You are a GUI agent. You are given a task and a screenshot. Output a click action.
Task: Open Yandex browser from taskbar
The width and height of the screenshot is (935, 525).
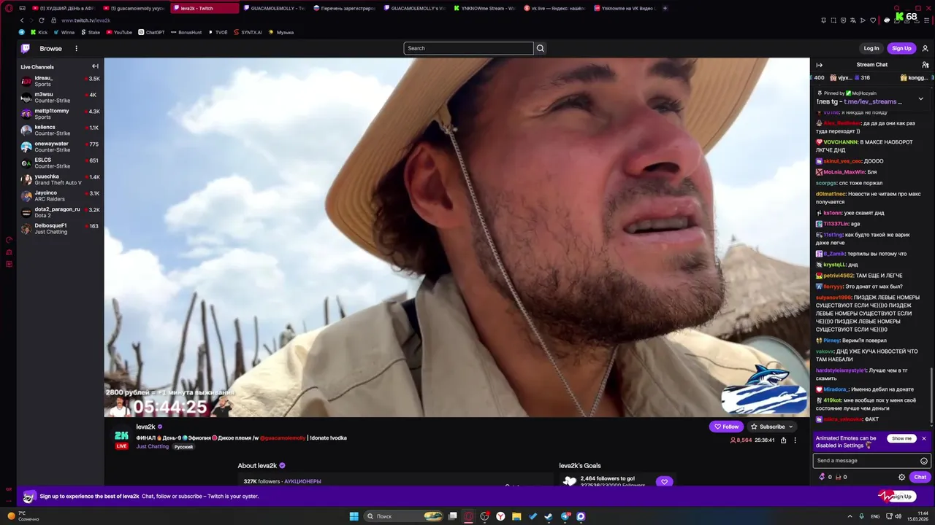500,516
